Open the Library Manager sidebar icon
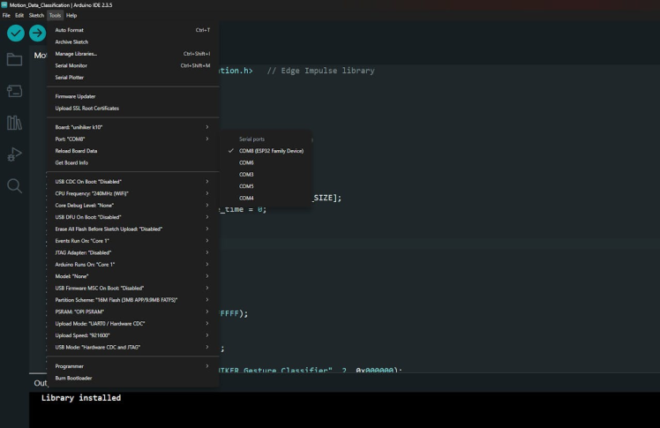This screenshot has height=428, width=660. tap(14, 123)
